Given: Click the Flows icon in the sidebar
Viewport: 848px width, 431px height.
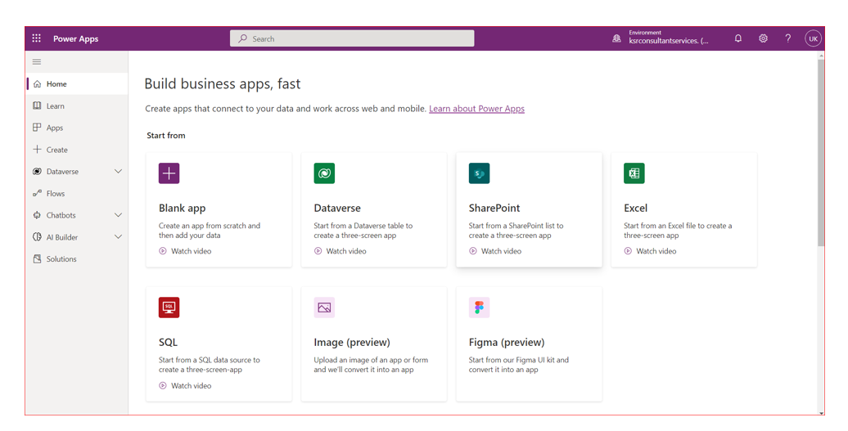Looking at the screenshot, I should [x=38, y=193].
